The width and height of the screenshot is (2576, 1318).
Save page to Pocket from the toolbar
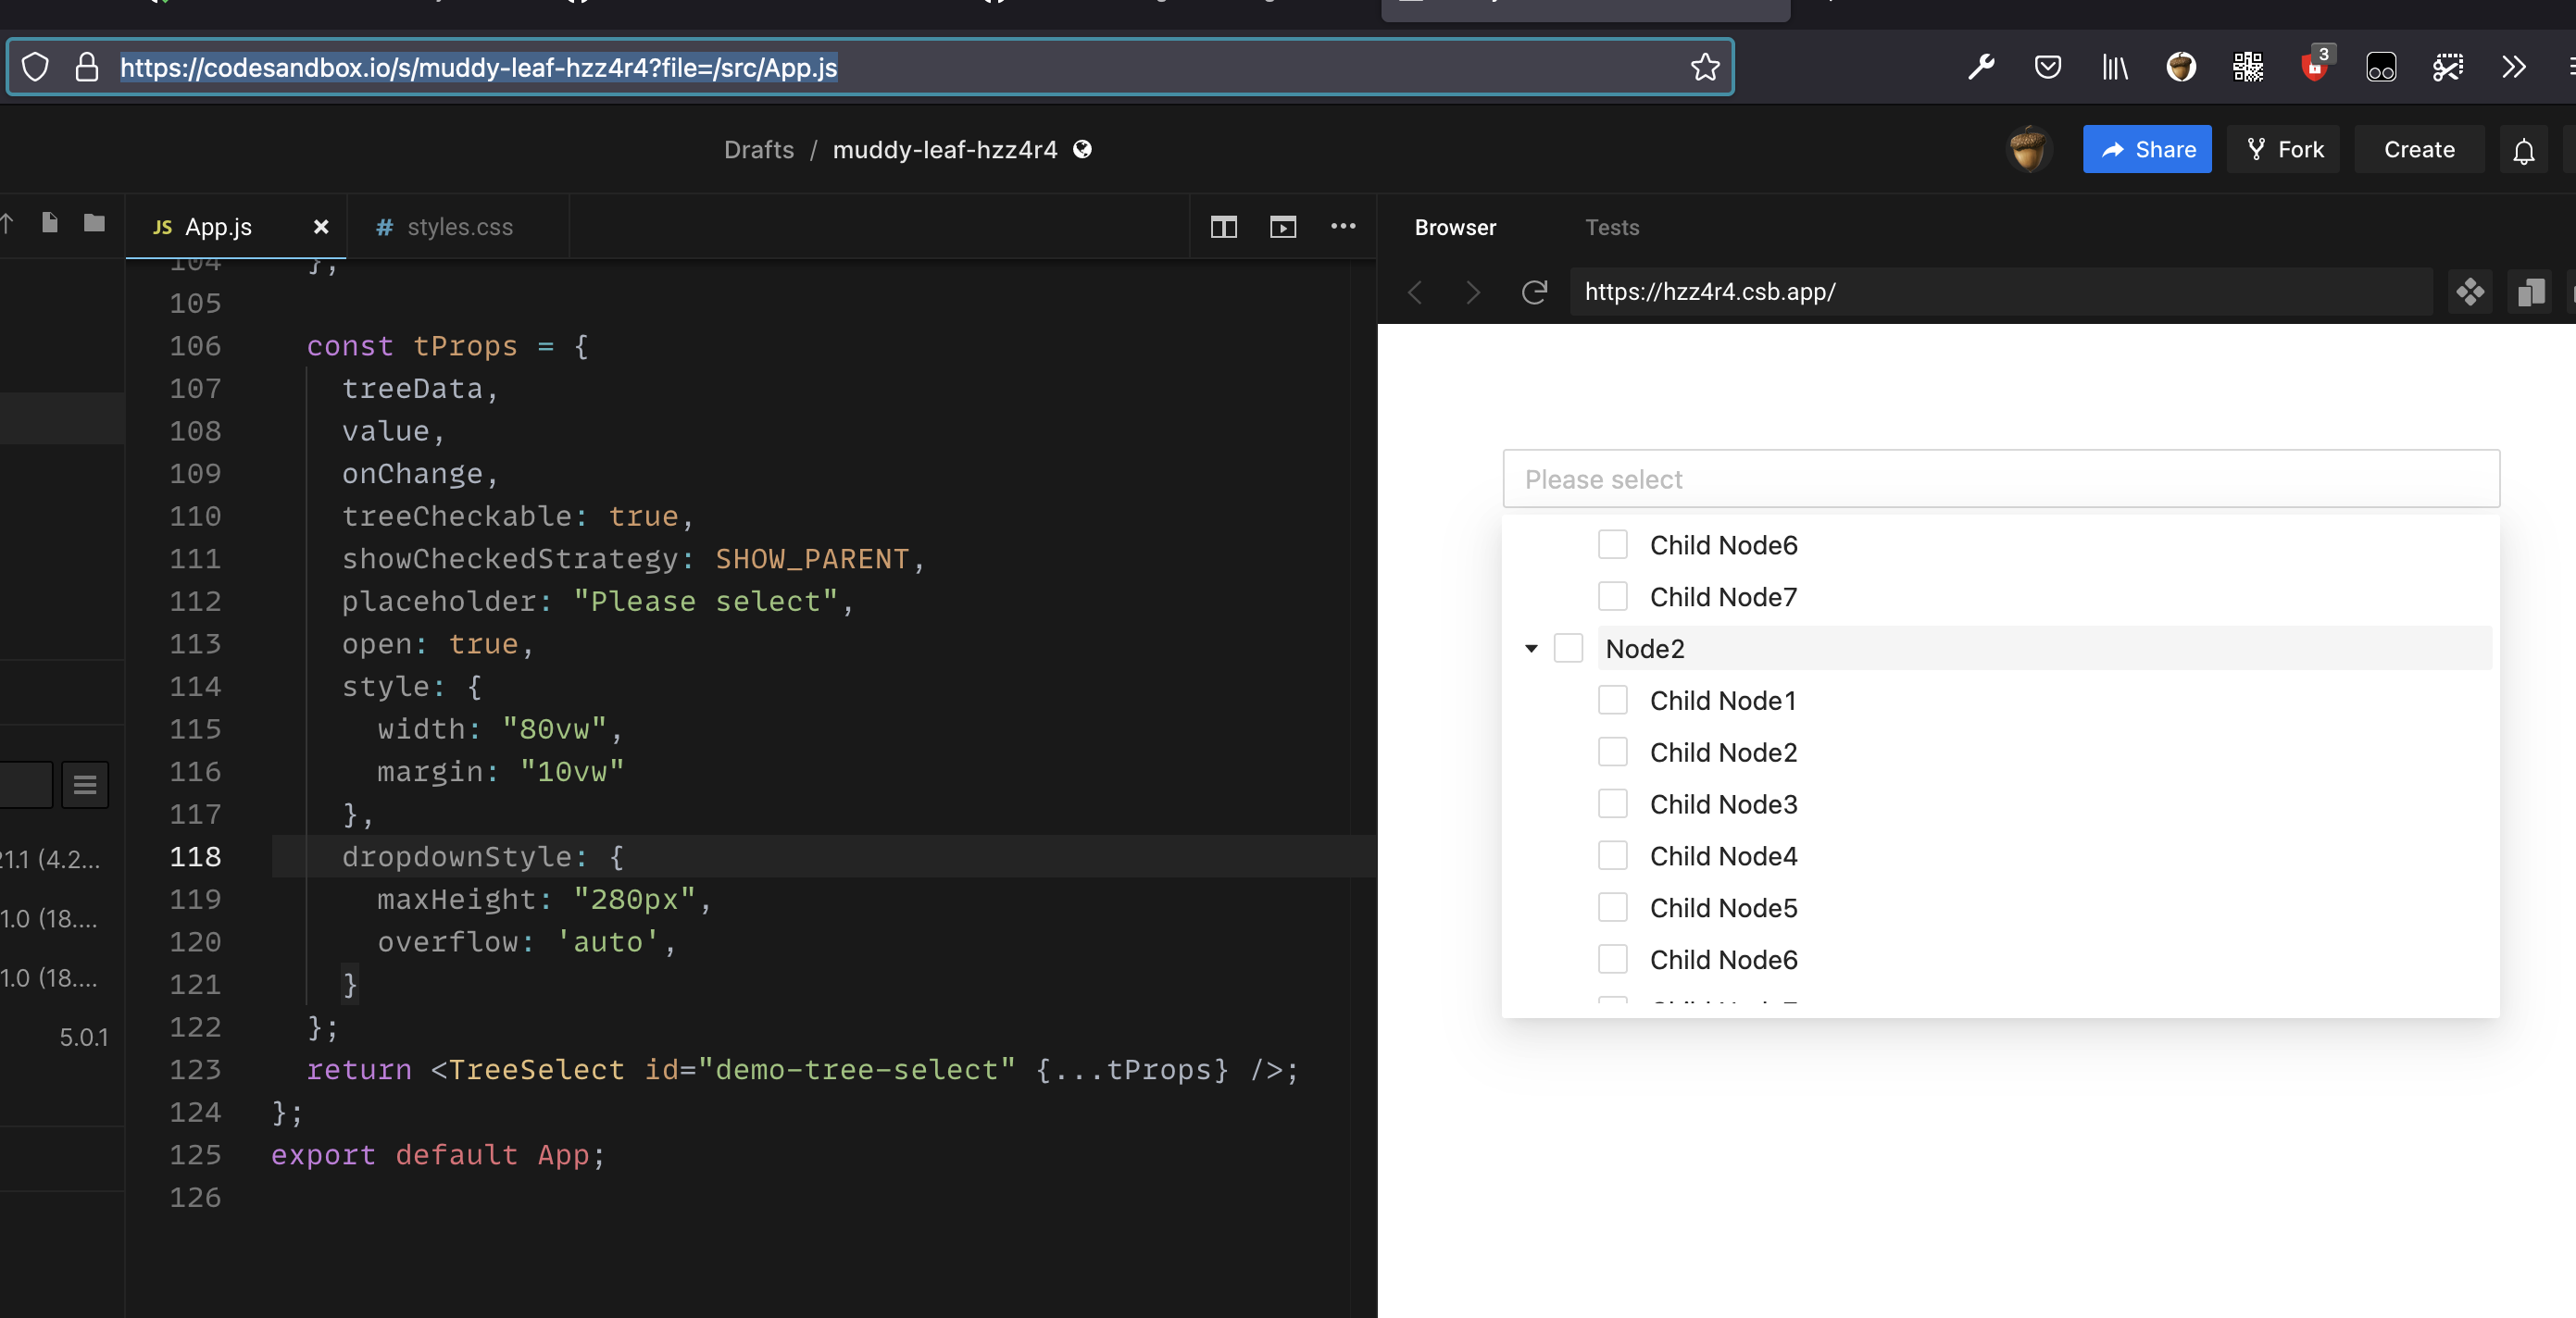(2047, 66)
